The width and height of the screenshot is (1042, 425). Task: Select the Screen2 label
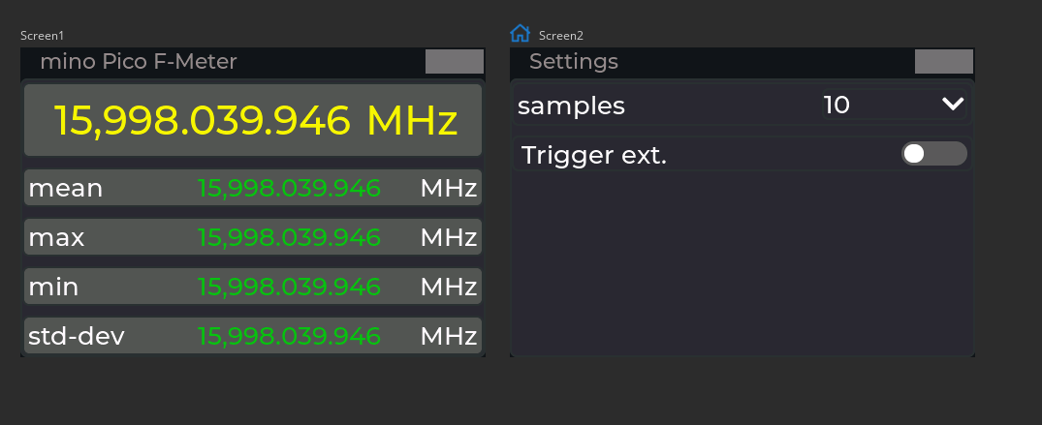tap(561, 36)
